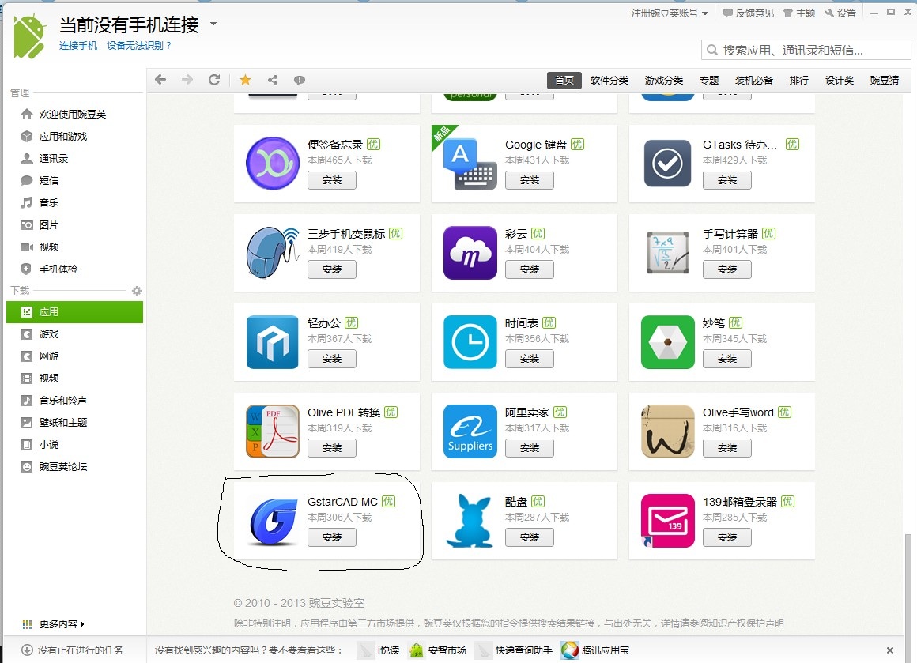Click the star favorites icon

pyautogui.click(x=246, y=80)
